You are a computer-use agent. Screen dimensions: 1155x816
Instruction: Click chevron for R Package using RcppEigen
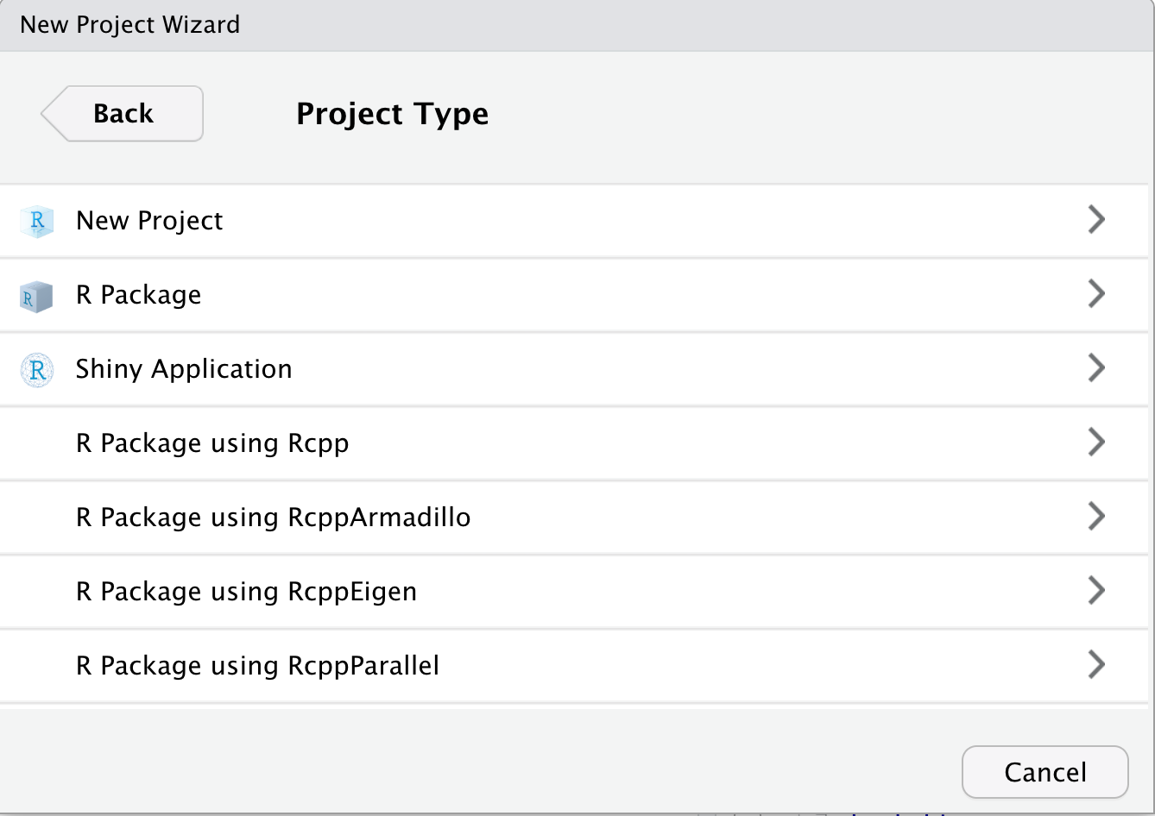click(x=1096, y=591)
